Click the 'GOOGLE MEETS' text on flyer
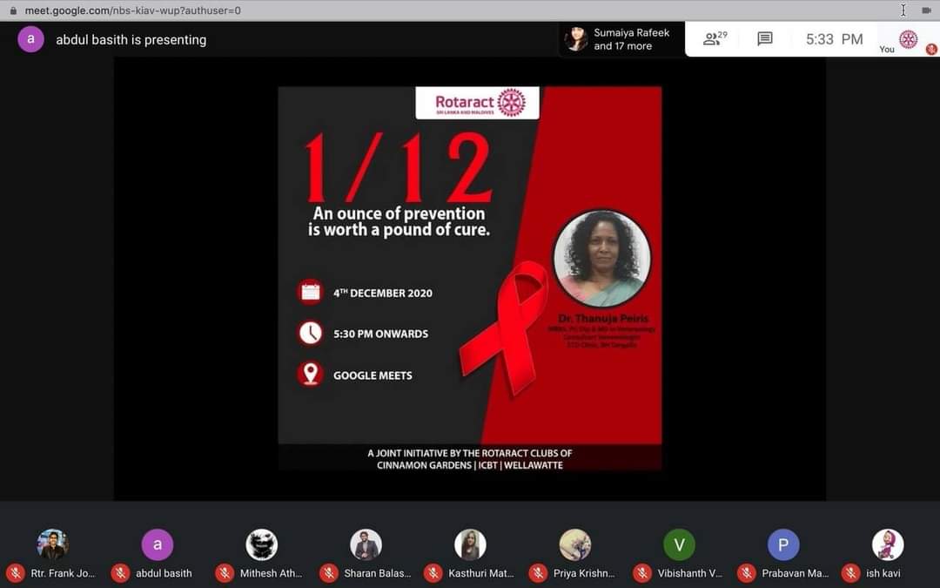 point(373,375)
